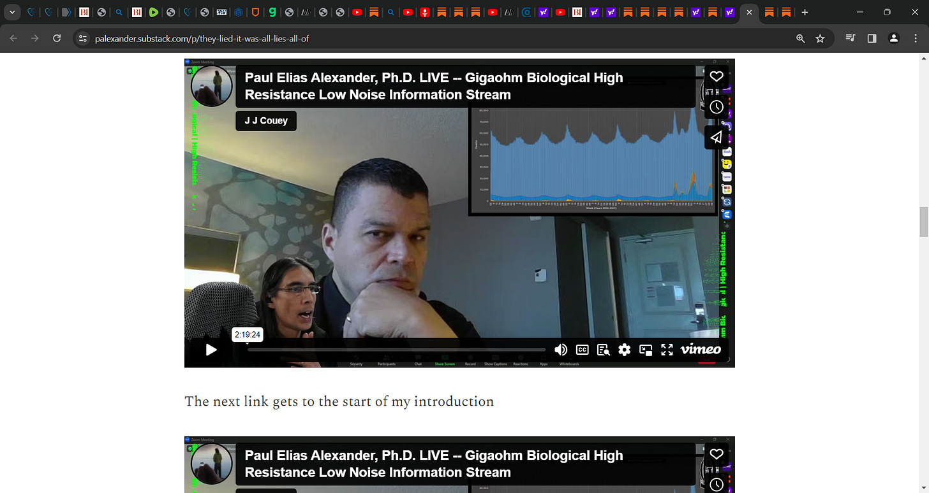Image resolution: width=929 pixels, height=493 pixels.
Task: Switch to the blue swirl C tab
Action: pos(526,12)
